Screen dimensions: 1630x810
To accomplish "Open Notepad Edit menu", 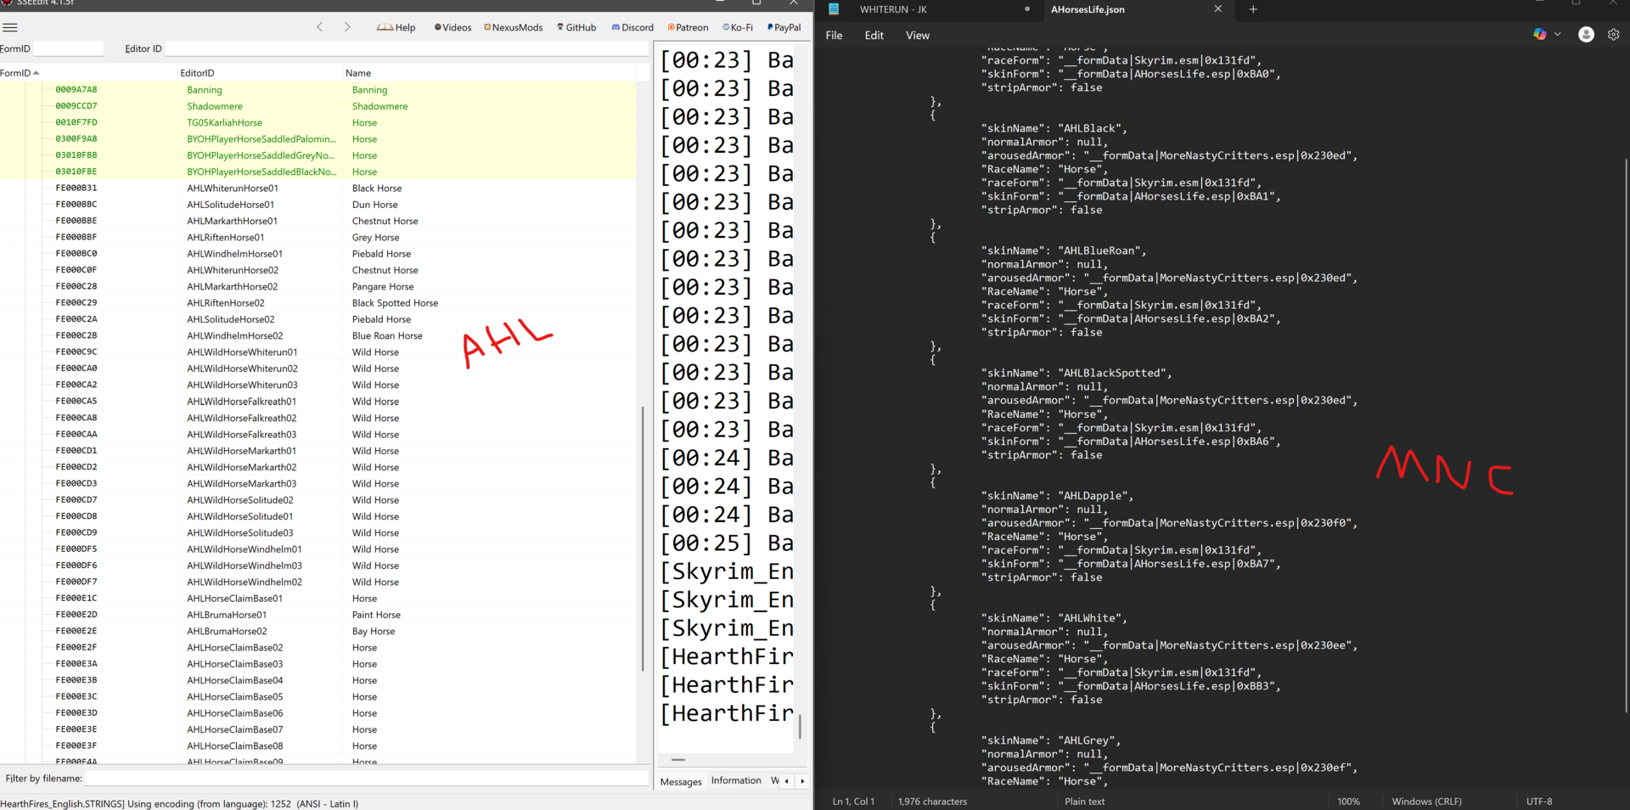I will tap(874, 36).
